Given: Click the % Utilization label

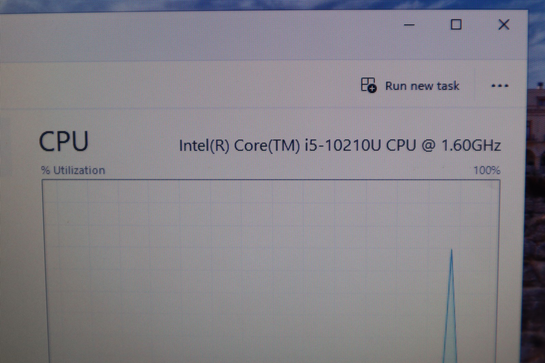Looking at the screenshot, I should click(x=73, y=170).
